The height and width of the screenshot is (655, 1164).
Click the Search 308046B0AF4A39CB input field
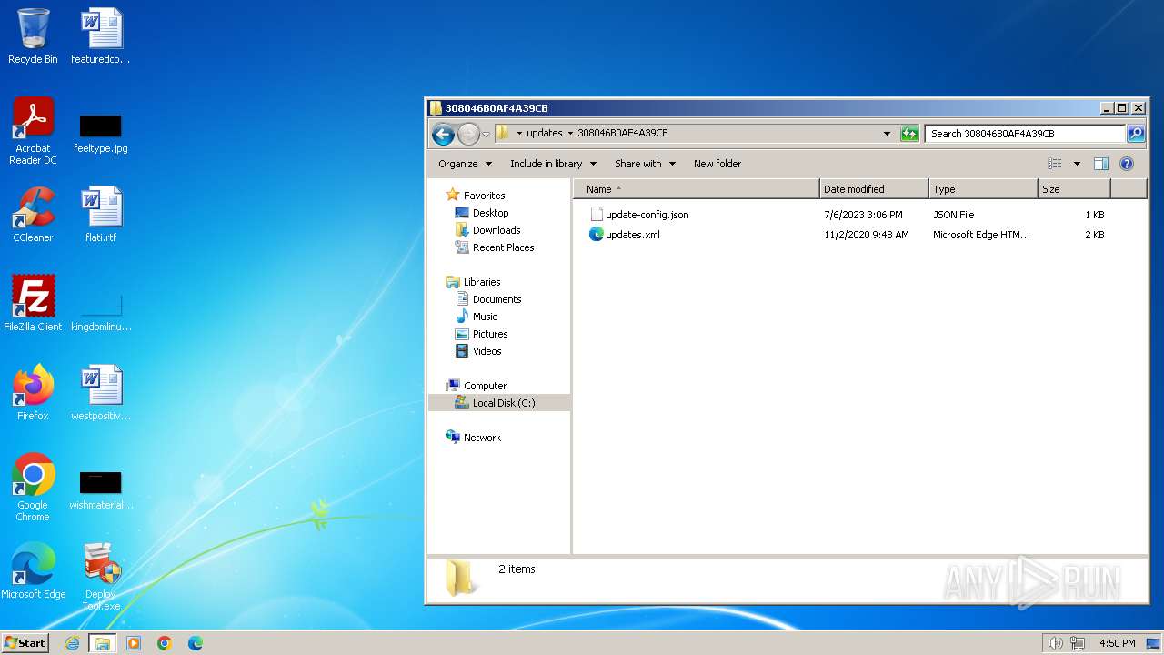(1024, 134)
